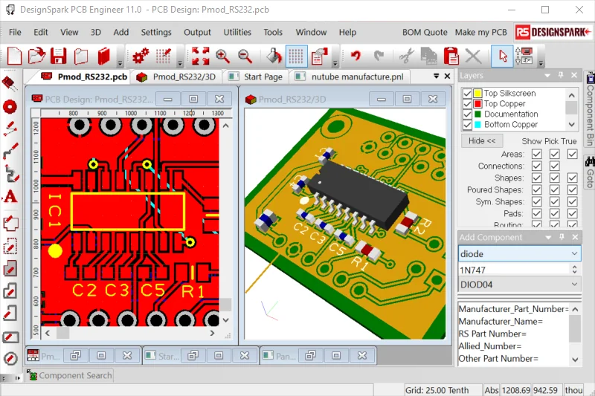Screen dimensions: 595x396
Task: Click the Paste clipboard icon
Action: pyautogui.click(x=451, y=56)
